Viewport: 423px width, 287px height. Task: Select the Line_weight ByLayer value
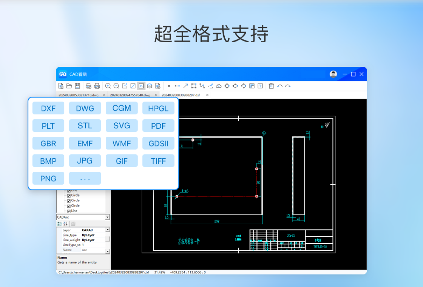pyautogui.click(x=88, y=240)
